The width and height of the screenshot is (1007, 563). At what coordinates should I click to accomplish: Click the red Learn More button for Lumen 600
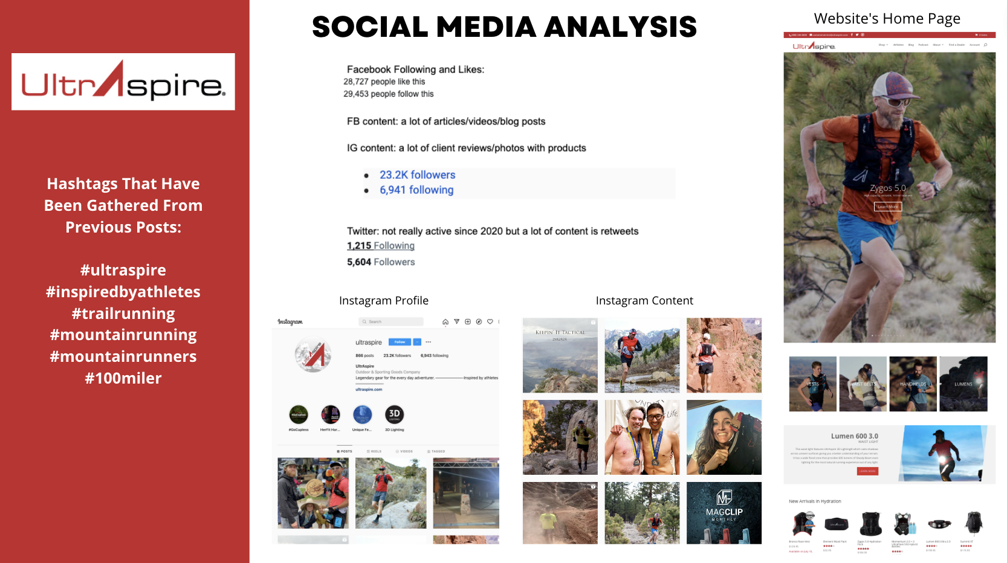(x=867, y=471)
